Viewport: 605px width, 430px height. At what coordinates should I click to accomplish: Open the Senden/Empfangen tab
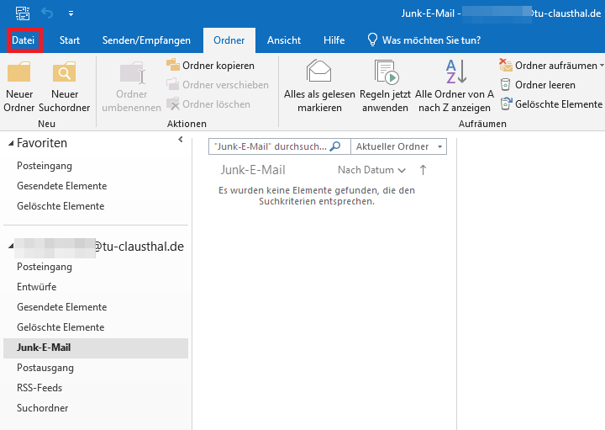[146, 40]
